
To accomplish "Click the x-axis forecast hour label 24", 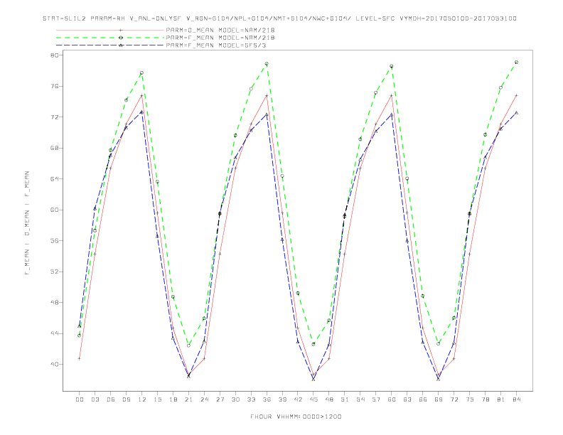I will click(204, 399).
